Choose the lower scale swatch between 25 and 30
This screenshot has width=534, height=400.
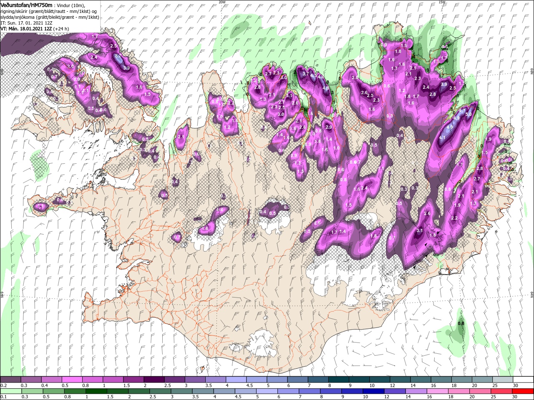[501, 391]
